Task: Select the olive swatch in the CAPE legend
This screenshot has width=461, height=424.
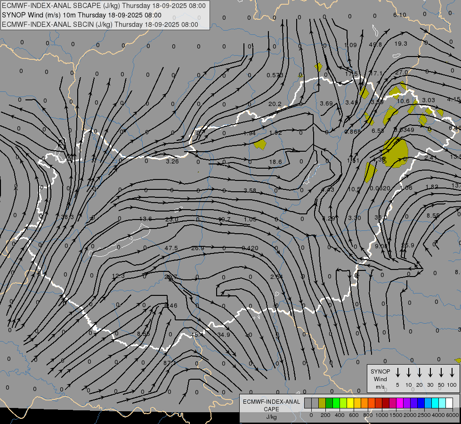Action: (x=322, y=403)
